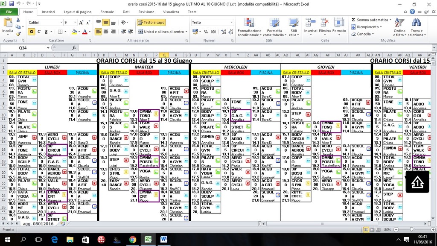Click the Somma automatica button
Screen dimensions: 437x246
coord(370,20)
